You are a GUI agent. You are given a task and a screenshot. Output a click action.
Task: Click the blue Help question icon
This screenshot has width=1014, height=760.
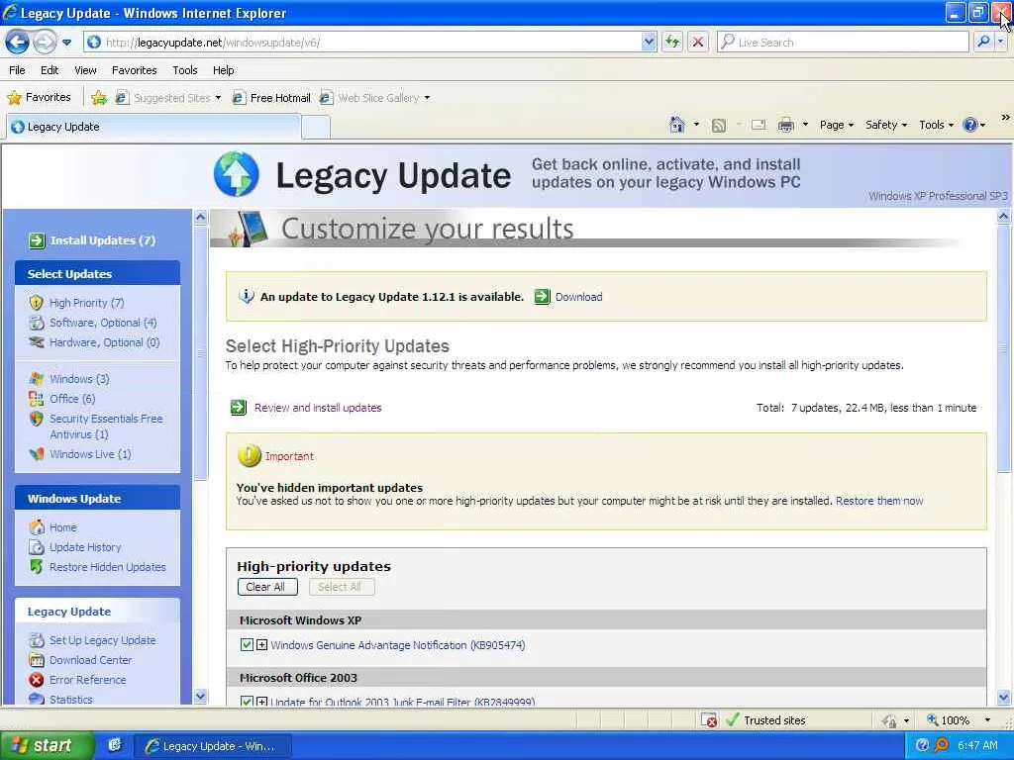pyautogui.click(x=970, y=125)
